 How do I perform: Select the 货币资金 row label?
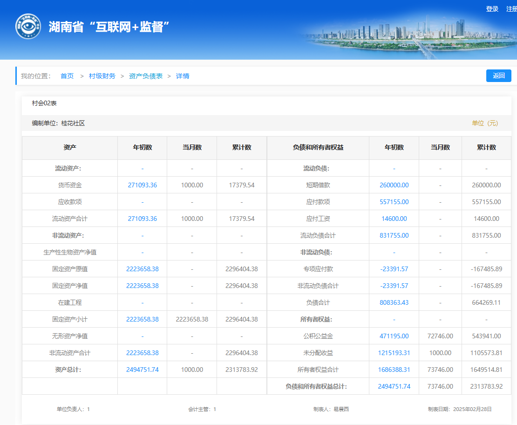(70, 185)
